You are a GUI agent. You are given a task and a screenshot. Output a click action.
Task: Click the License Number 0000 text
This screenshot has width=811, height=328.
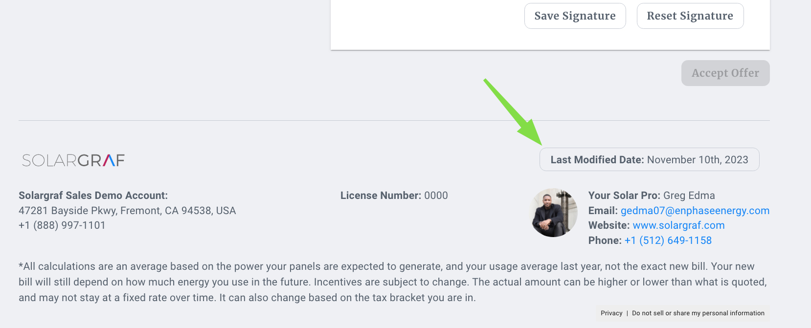(394, 196)
